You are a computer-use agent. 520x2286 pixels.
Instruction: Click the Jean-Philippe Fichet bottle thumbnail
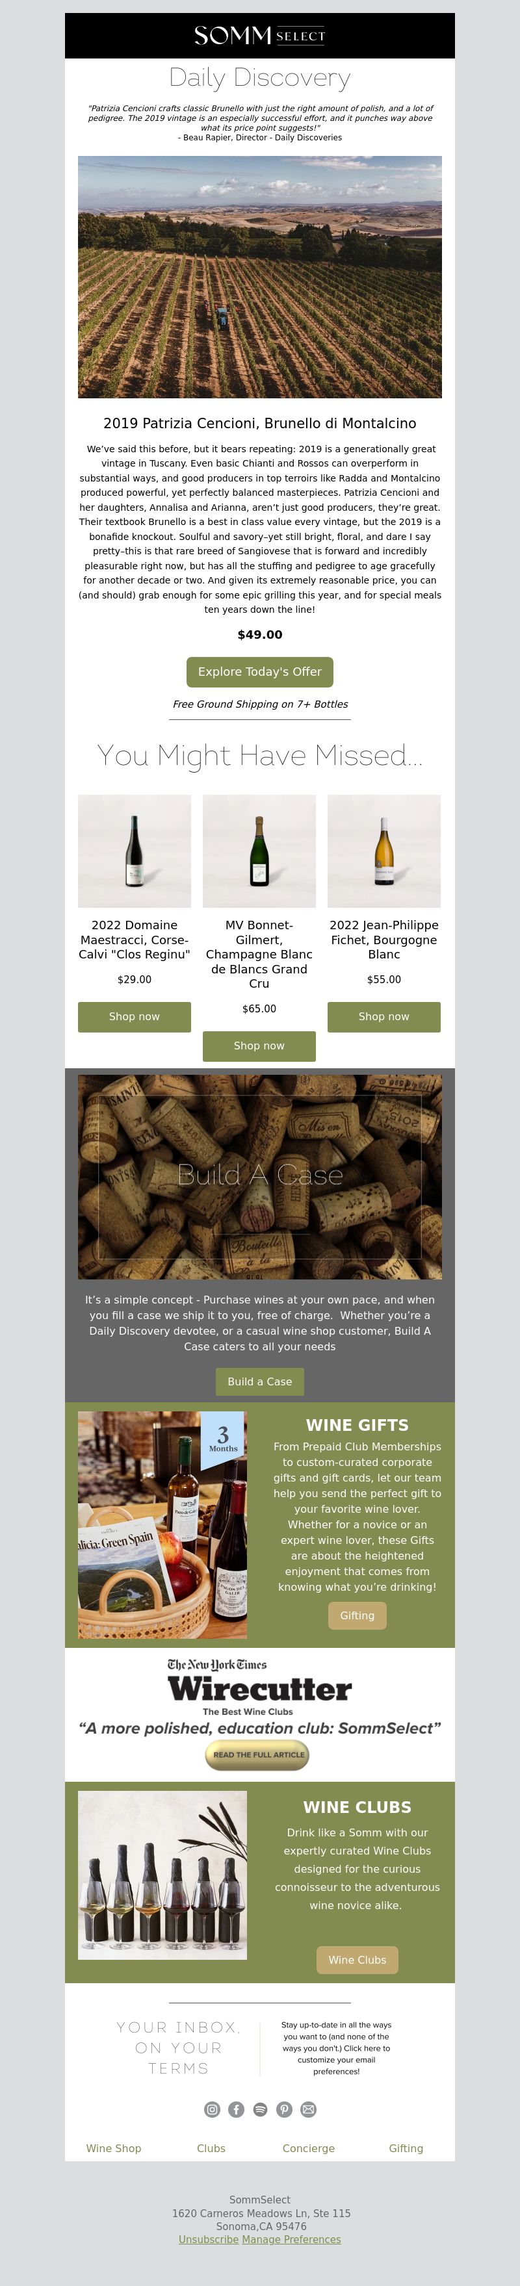384,851
